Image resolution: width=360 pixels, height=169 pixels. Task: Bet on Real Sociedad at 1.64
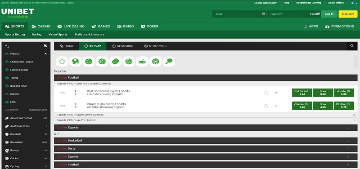click(302, 93)
